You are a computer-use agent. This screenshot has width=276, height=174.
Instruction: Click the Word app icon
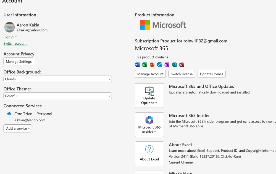[137, 65]
